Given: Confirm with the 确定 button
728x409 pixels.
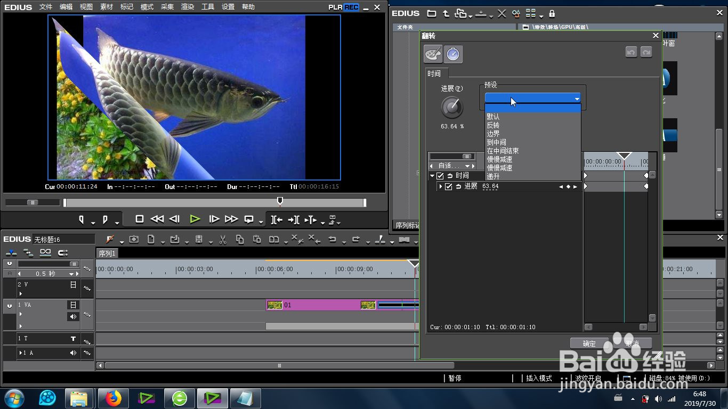Looking at the screenshot, I should (x=589, y=343).
